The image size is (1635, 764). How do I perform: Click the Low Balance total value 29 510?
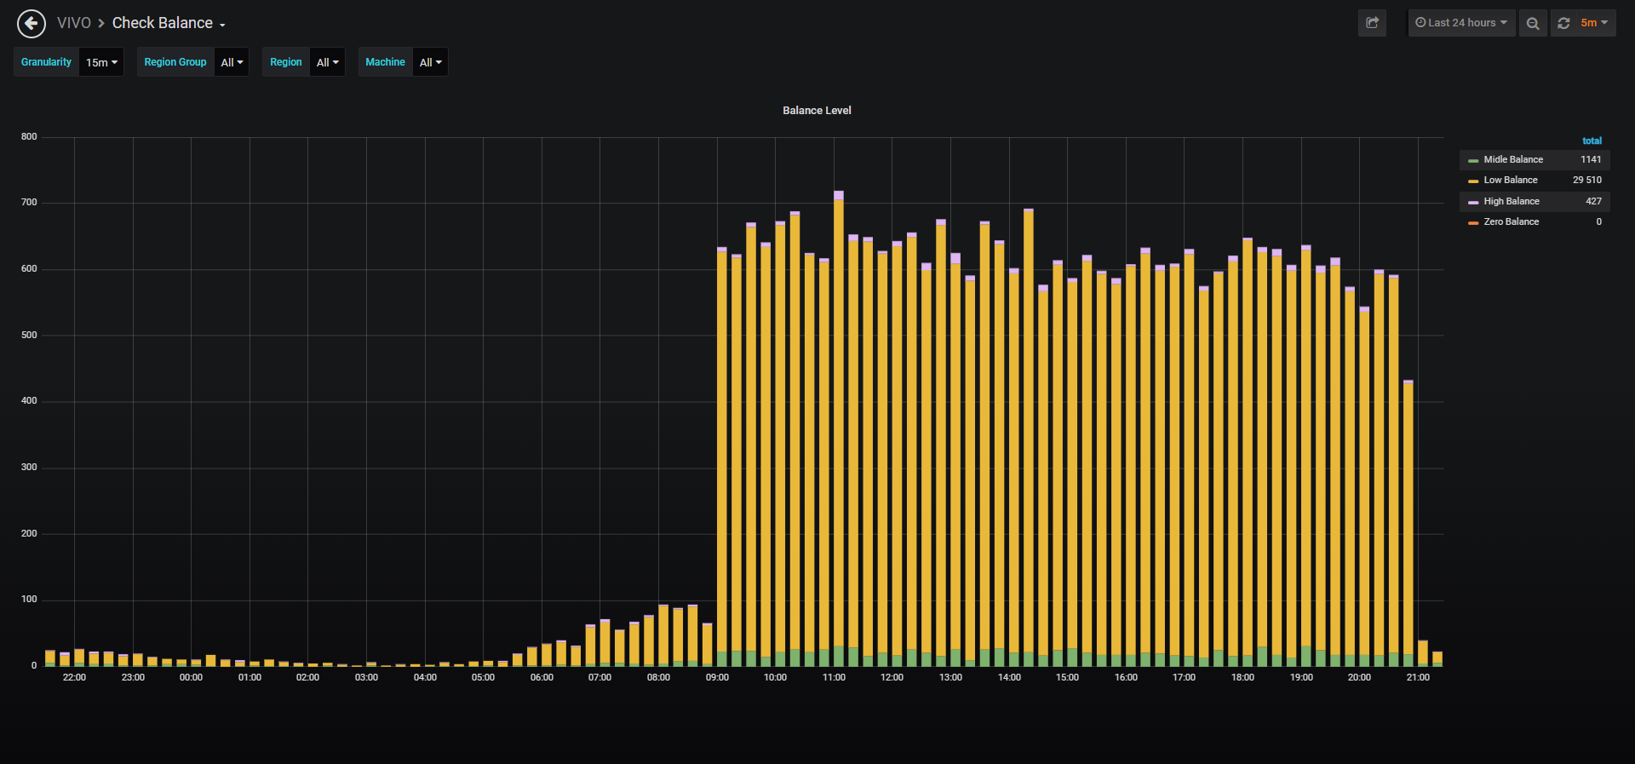pos(1587,180)
